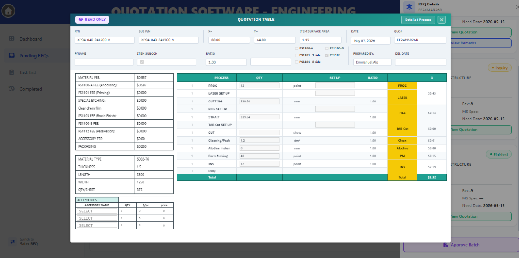This screenshot has width=519, height=258.
Task: Click the SUB P/N input field
Action: tap(168, 40)
